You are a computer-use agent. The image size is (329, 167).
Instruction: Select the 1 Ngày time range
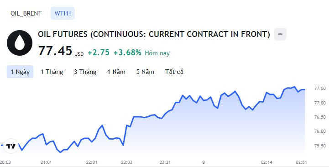(20, 72)
